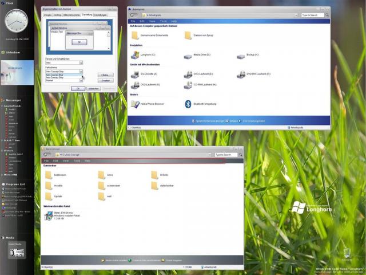Open Longhorn (C:) drive in Arbeitsplatz window
Screen dimensions: 366x275
pos(135,55)
